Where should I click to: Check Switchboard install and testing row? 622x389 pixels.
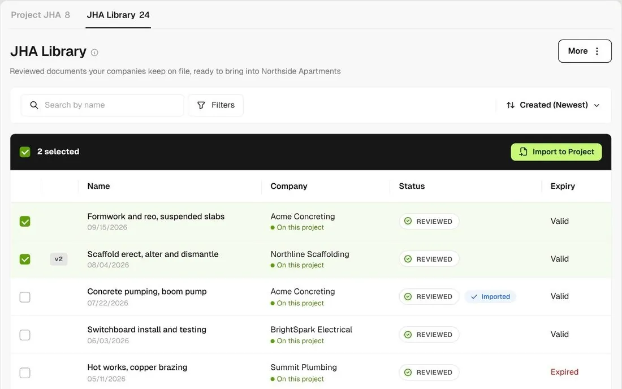click(x=25, y=335)
